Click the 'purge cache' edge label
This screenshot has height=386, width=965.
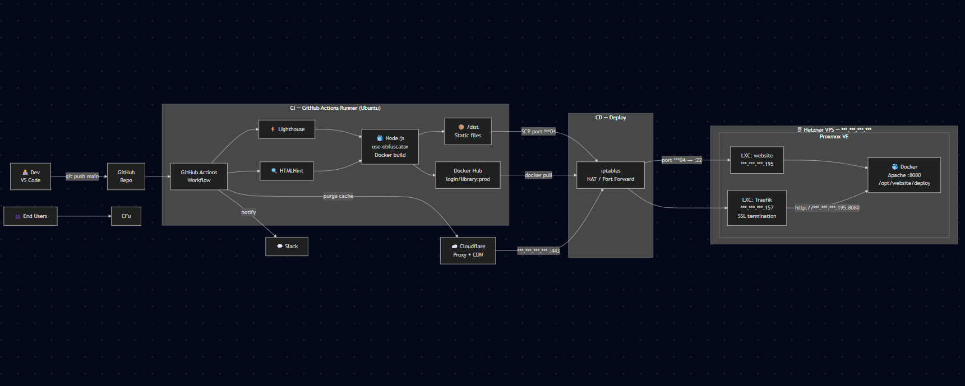338,196
